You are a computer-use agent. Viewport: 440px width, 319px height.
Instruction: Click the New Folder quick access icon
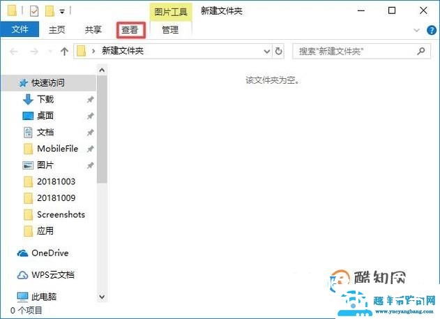50,11
